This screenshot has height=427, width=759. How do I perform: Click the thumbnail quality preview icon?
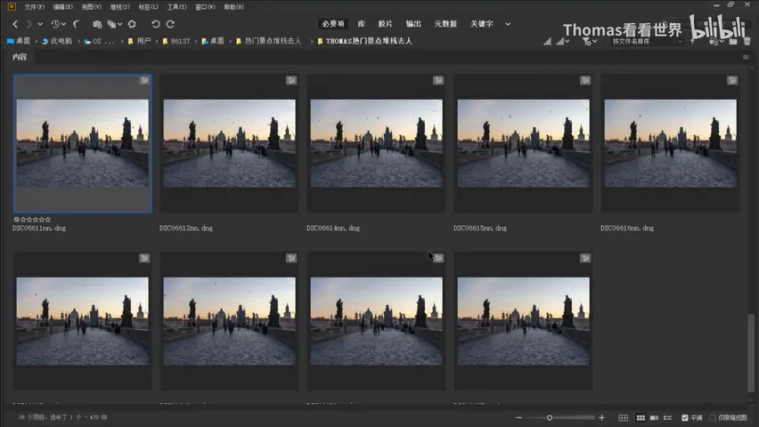point(548,42)
